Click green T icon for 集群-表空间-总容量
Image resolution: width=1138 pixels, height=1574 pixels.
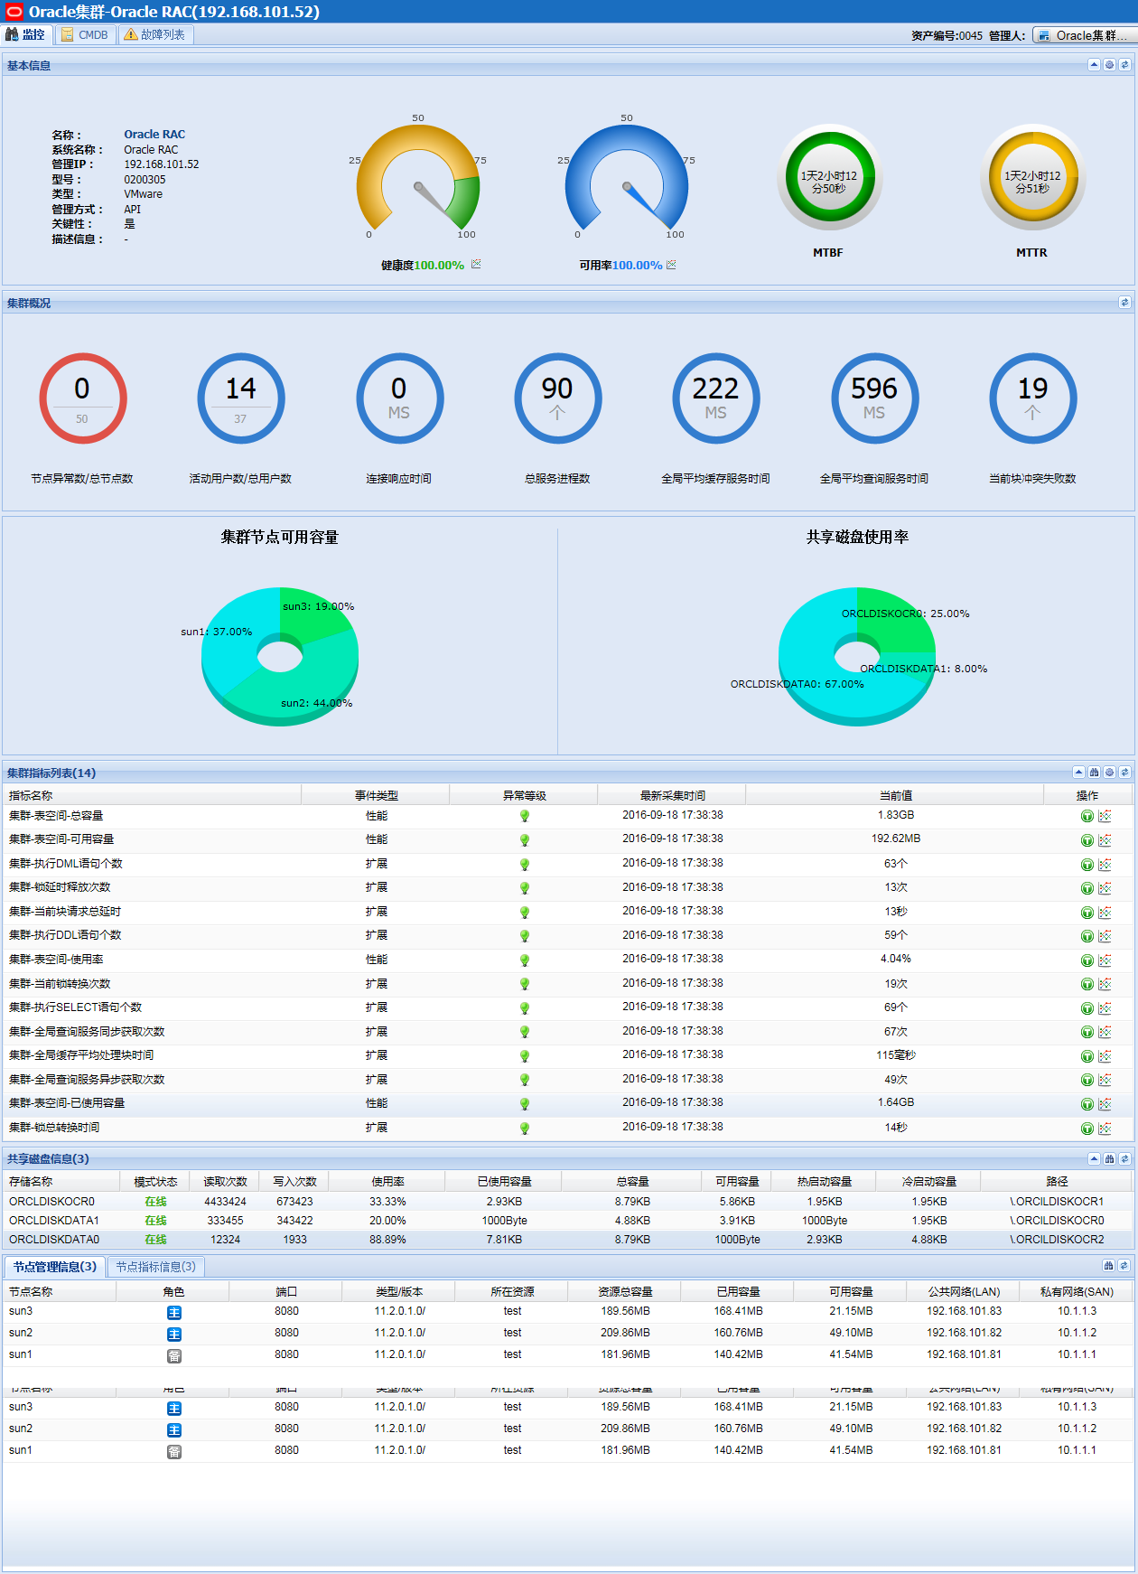[1087, 816]
